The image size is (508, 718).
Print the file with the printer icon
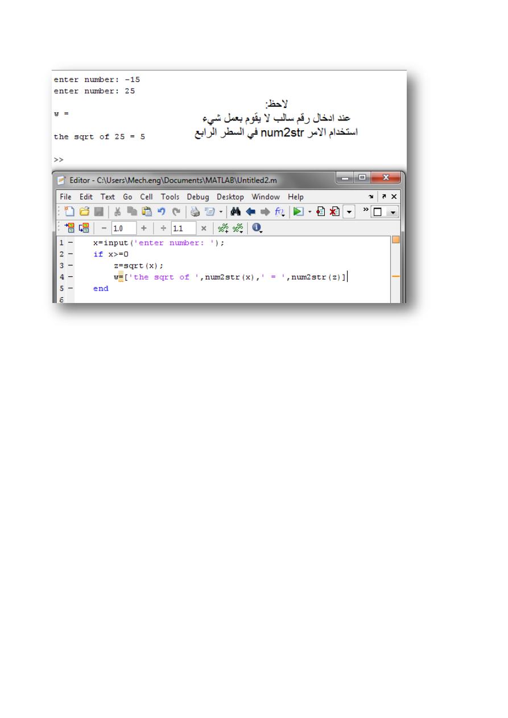click(x=195, y=211)
